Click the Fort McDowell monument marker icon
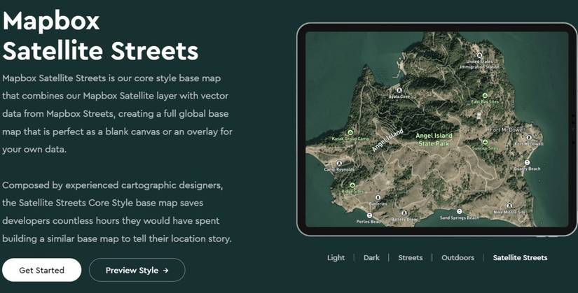 [529, 138]
